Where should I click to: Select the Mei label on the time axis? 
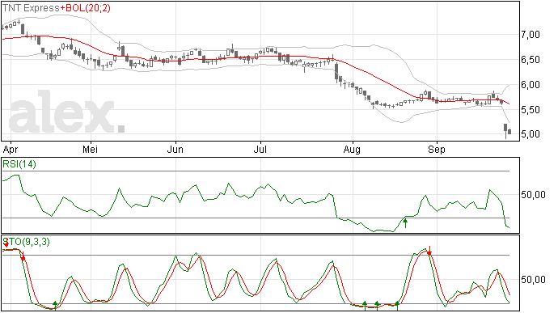pyautogui.click(x=90, y=149)
